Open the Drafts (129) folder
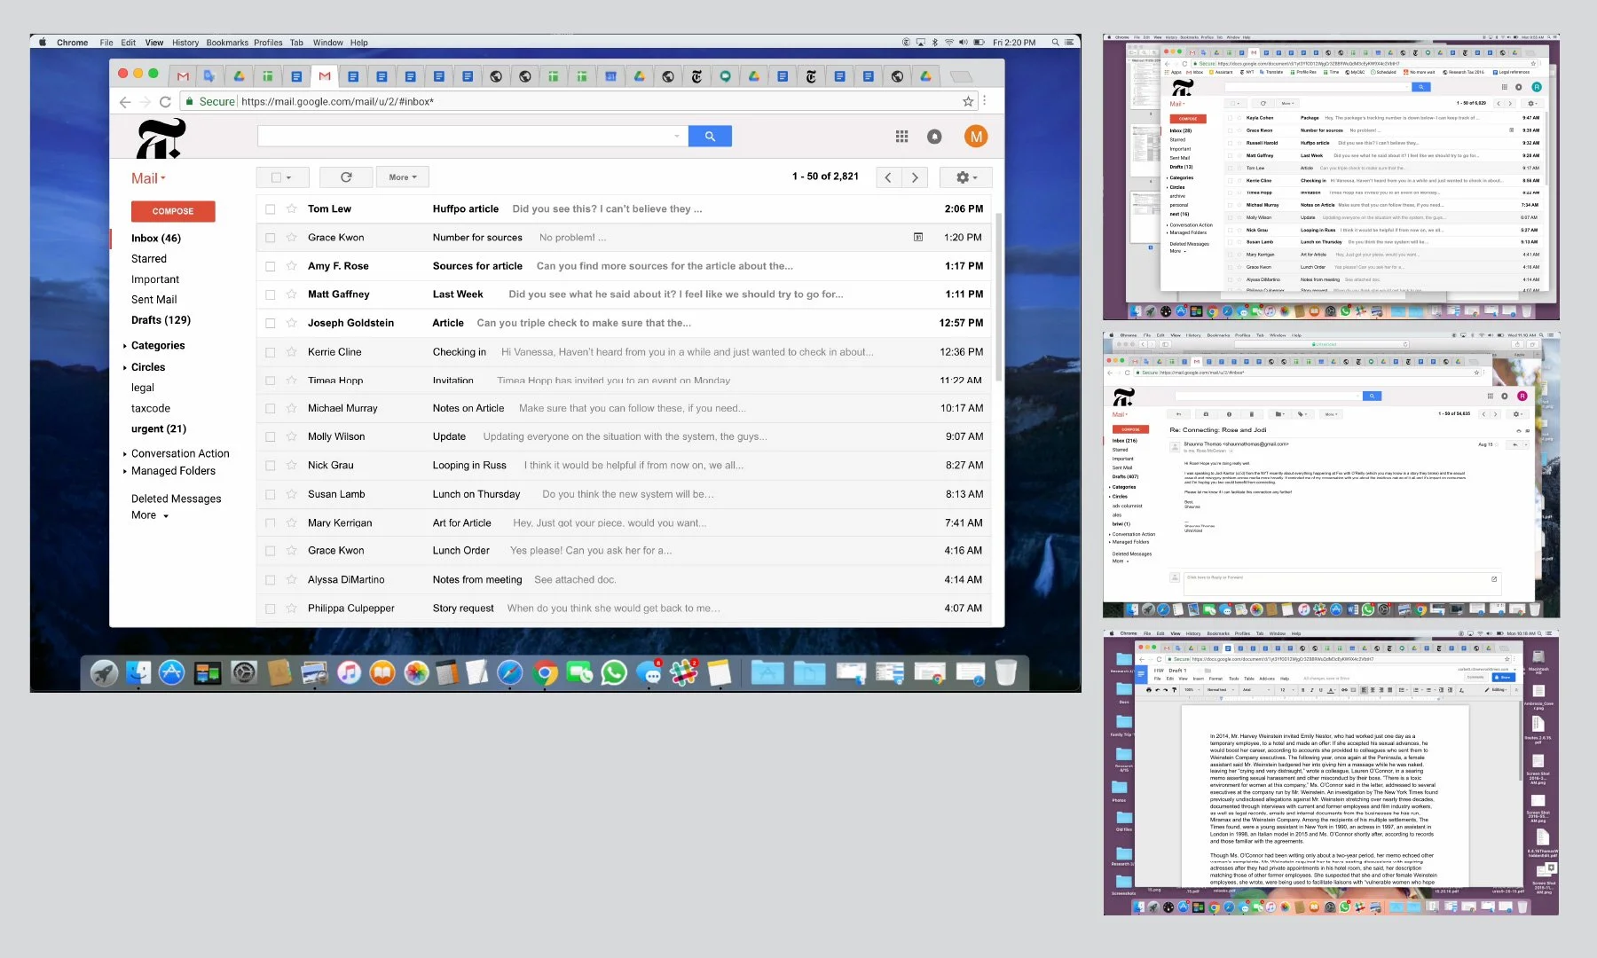This screenshot has width=1597, height=958. point(161,319)
